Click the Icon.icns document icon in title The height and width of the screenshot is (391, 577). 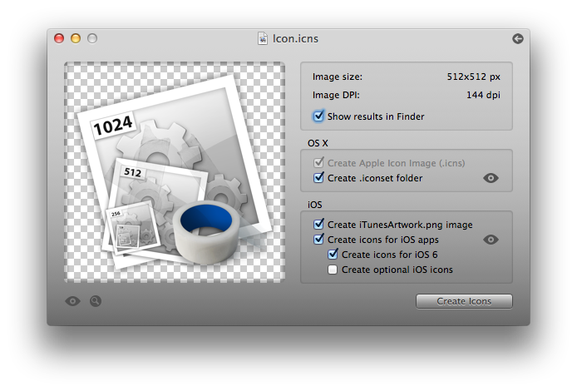click(x=263, y=38)
